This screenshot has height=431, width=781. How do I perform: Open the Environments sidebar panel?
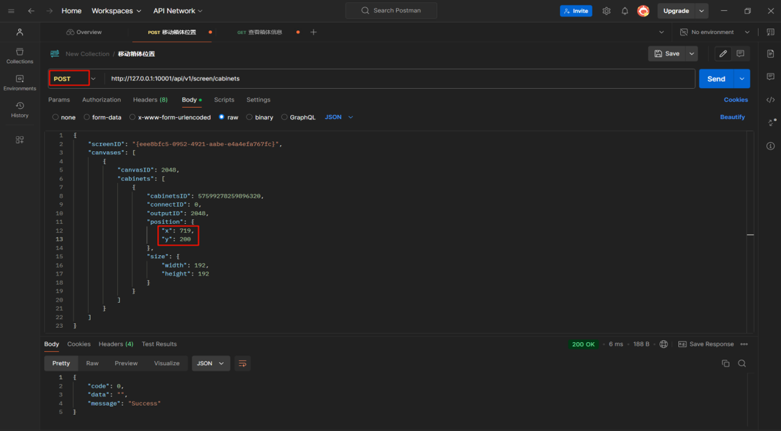(x=19, y=83)
